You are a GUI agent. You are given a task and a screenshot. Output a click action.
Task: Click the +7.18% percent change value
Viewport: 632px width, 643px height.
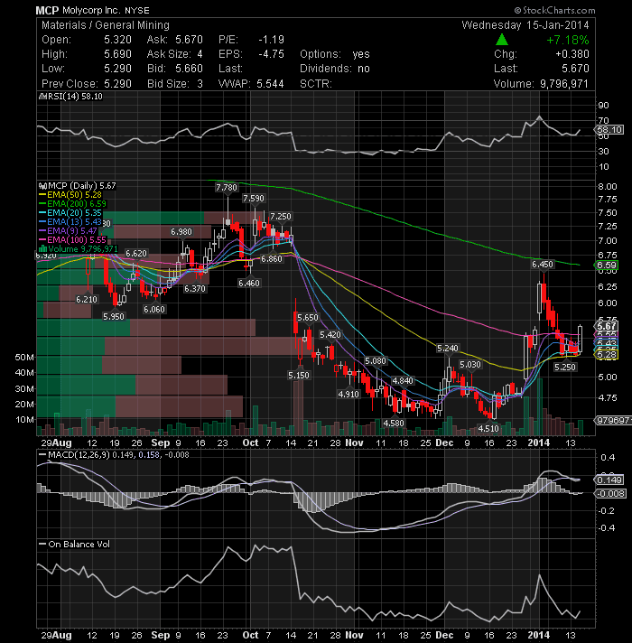click(568, 40)
